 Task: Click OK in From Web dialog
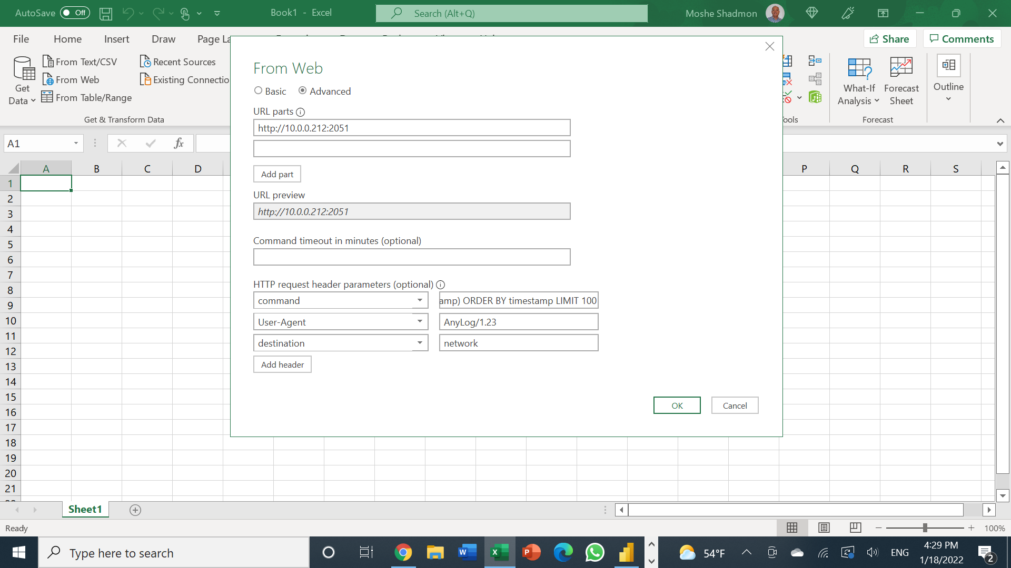(x=677, y=405)
